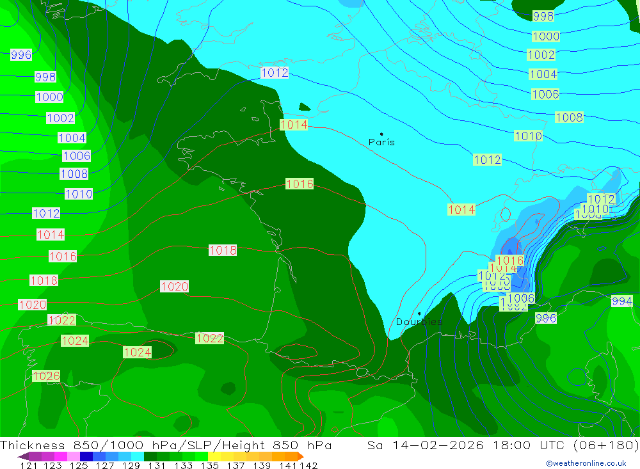Click the map title 'Thickness 850/1000 hPa/SLP/Height 850 hPa'
Image resolution: width=640 pixels, height=469 pixels.
coord(166,445)
